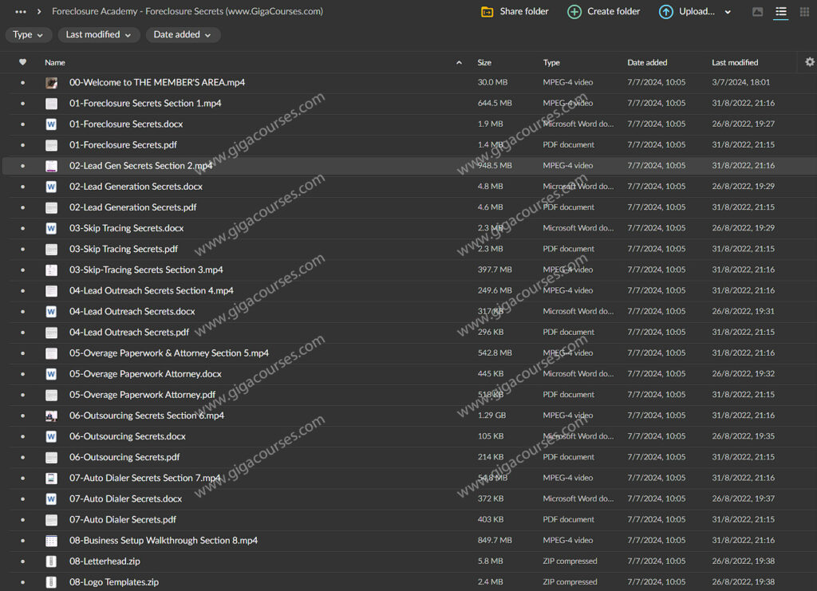Sort by the Size column header
The width and height of the screenshot is (817, 591).
pyautogui.click(x=484, y=62)
